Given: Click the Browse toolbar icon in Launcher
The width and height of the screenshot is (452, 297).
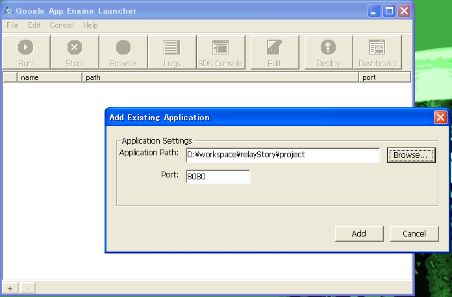Looking at the screenshot, I should pyautogui.click(x=123, y=47).
